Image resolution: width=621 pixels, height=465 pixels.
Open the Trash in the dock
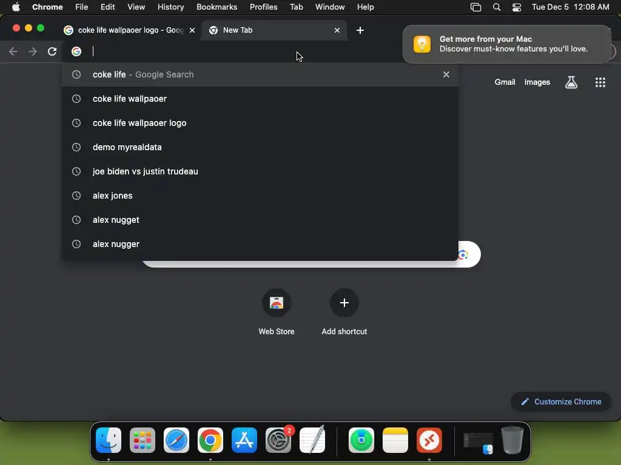click(x=512, y=440)
